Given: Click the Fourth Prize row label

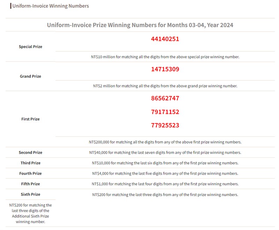Looking at the screenshot, I should pos(30,173).
